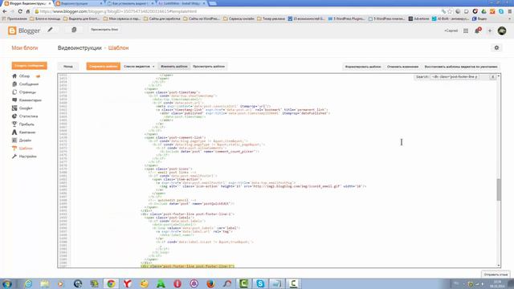This screenshot has height=289, width=514.
Task: Click the Opera taskbar icon
Action: click(x=177, y=283)
